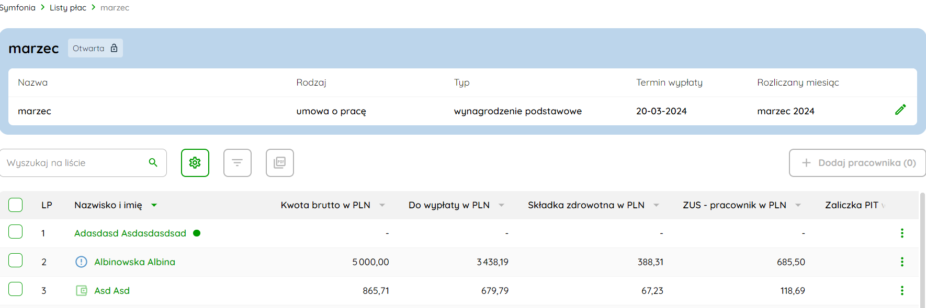The height and width of the screenshot is (308, 926).
Task: Click the PDF export icon
Action: click(280, 163)
